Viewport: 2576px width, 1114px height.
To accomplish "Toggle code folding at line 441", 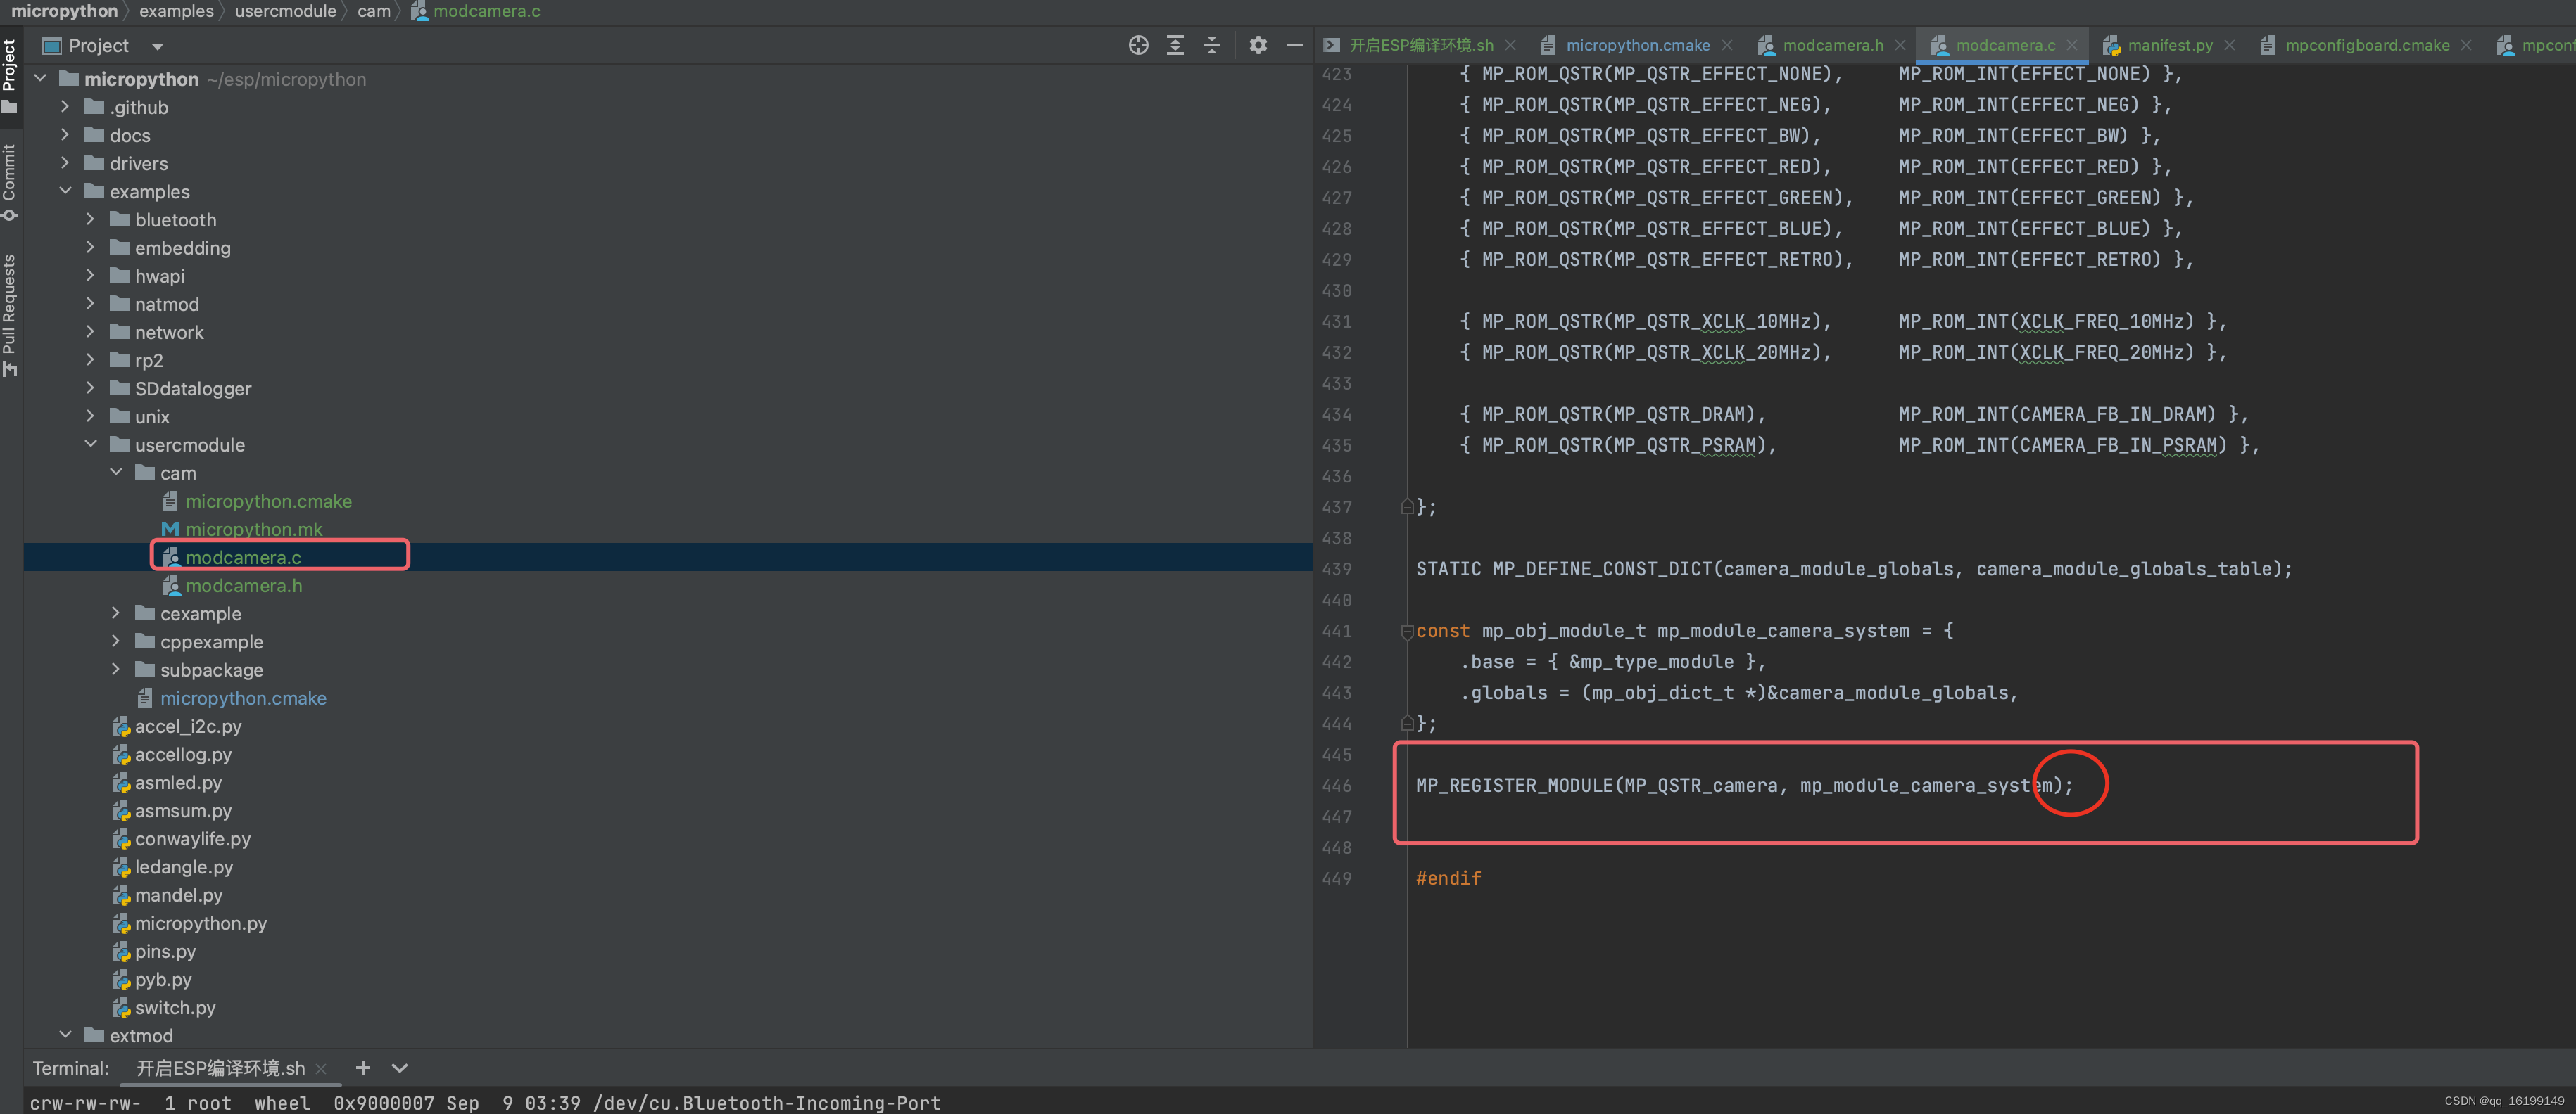I will pyautogui.click(x=1407, y=632).
